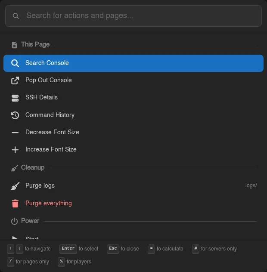Click the broom icon beside Purge logs
Image resolution: width=267 pixels, height=272 pixels.
(15, 186)
